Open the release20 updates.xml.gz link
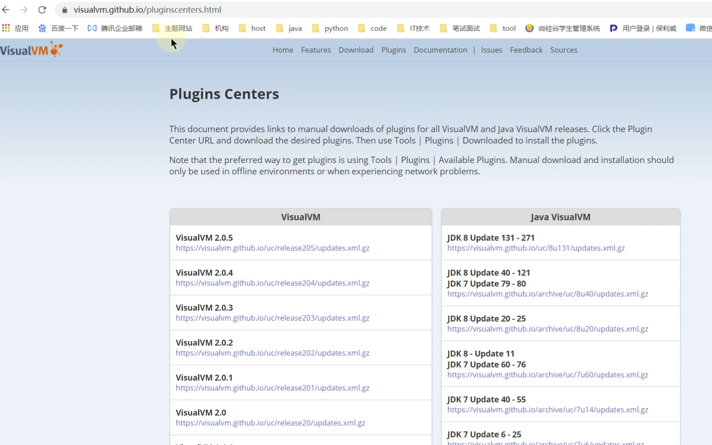The height and width of the screenshot is (445, 712). coord(271,423)
